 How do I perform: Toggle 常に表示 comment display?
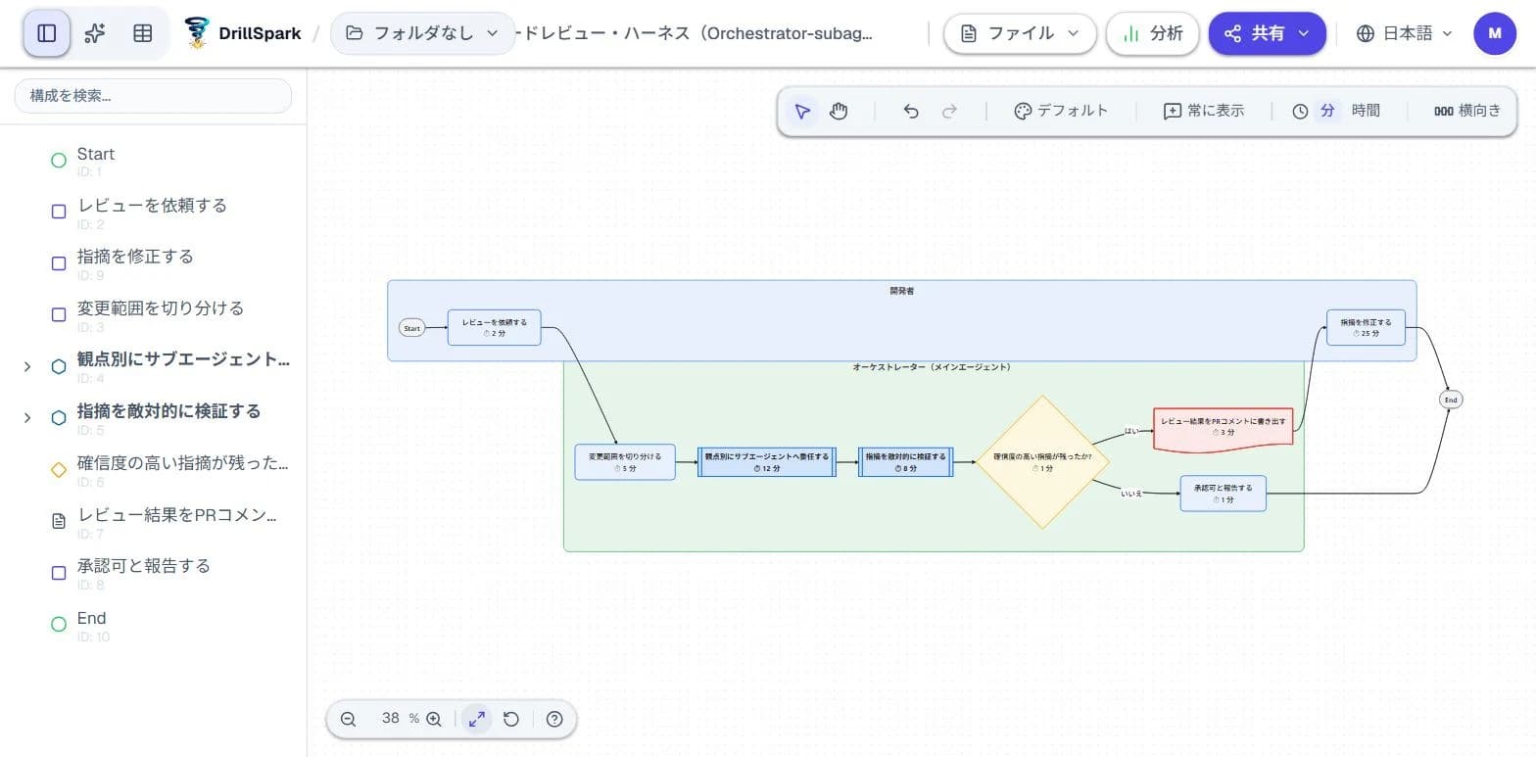coord(1204,112)
